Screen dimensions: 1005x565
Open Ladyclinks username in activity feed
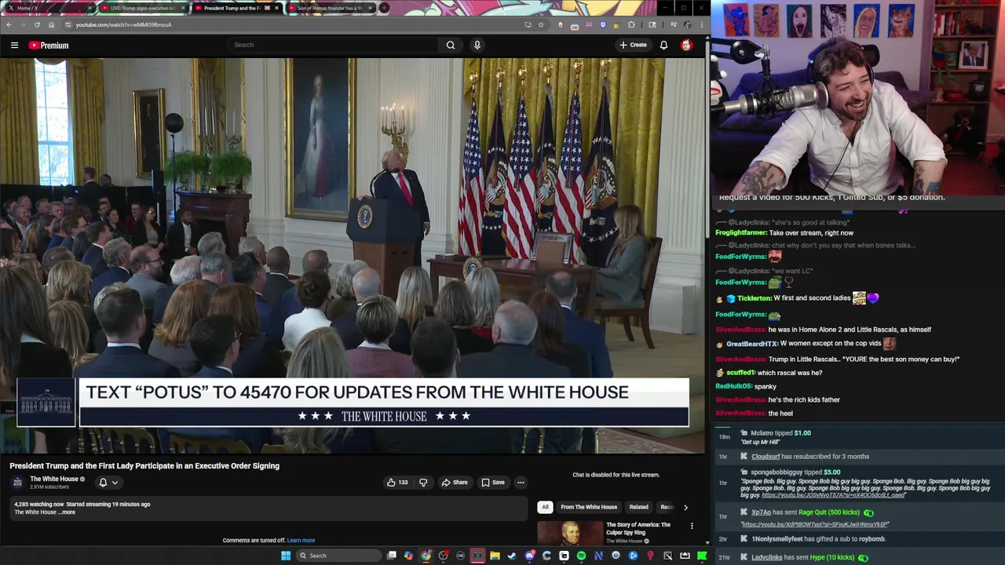[766, 557]
